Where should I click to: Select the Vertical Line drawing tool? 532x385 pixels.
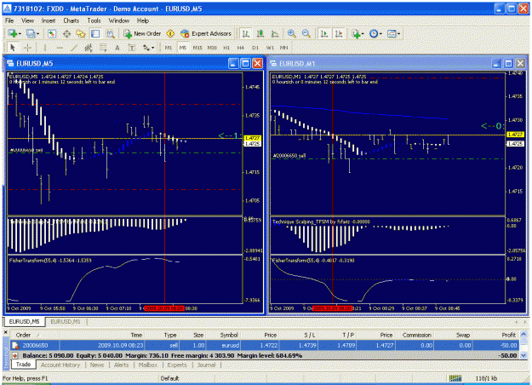click(x=45, y=48)
